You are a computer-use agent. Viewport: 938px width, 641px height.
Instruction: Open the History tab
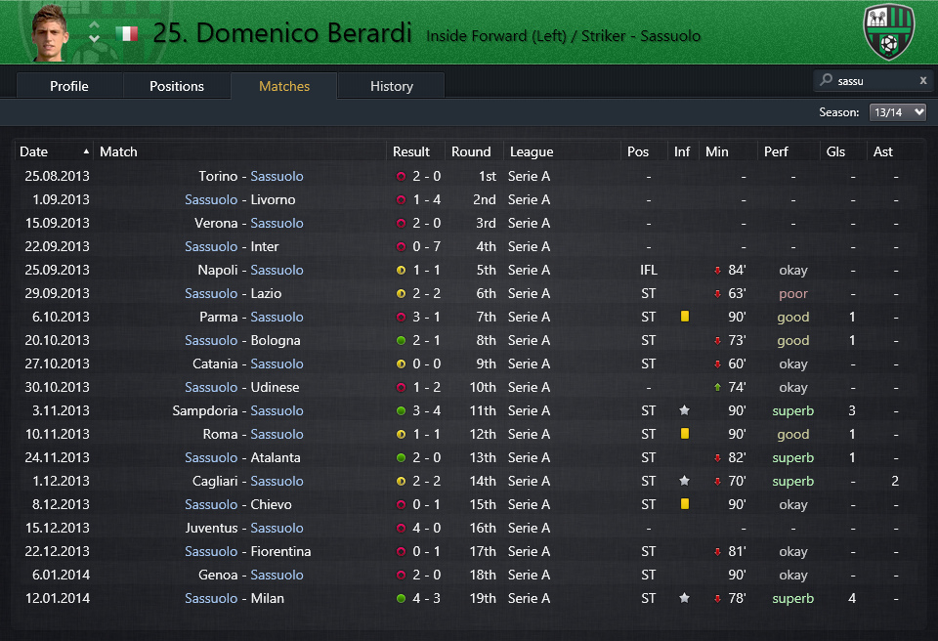coord(392,86)
